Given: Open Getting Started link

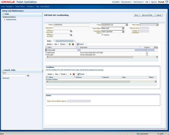Looking at the screenshot, I should pos(11,20).
